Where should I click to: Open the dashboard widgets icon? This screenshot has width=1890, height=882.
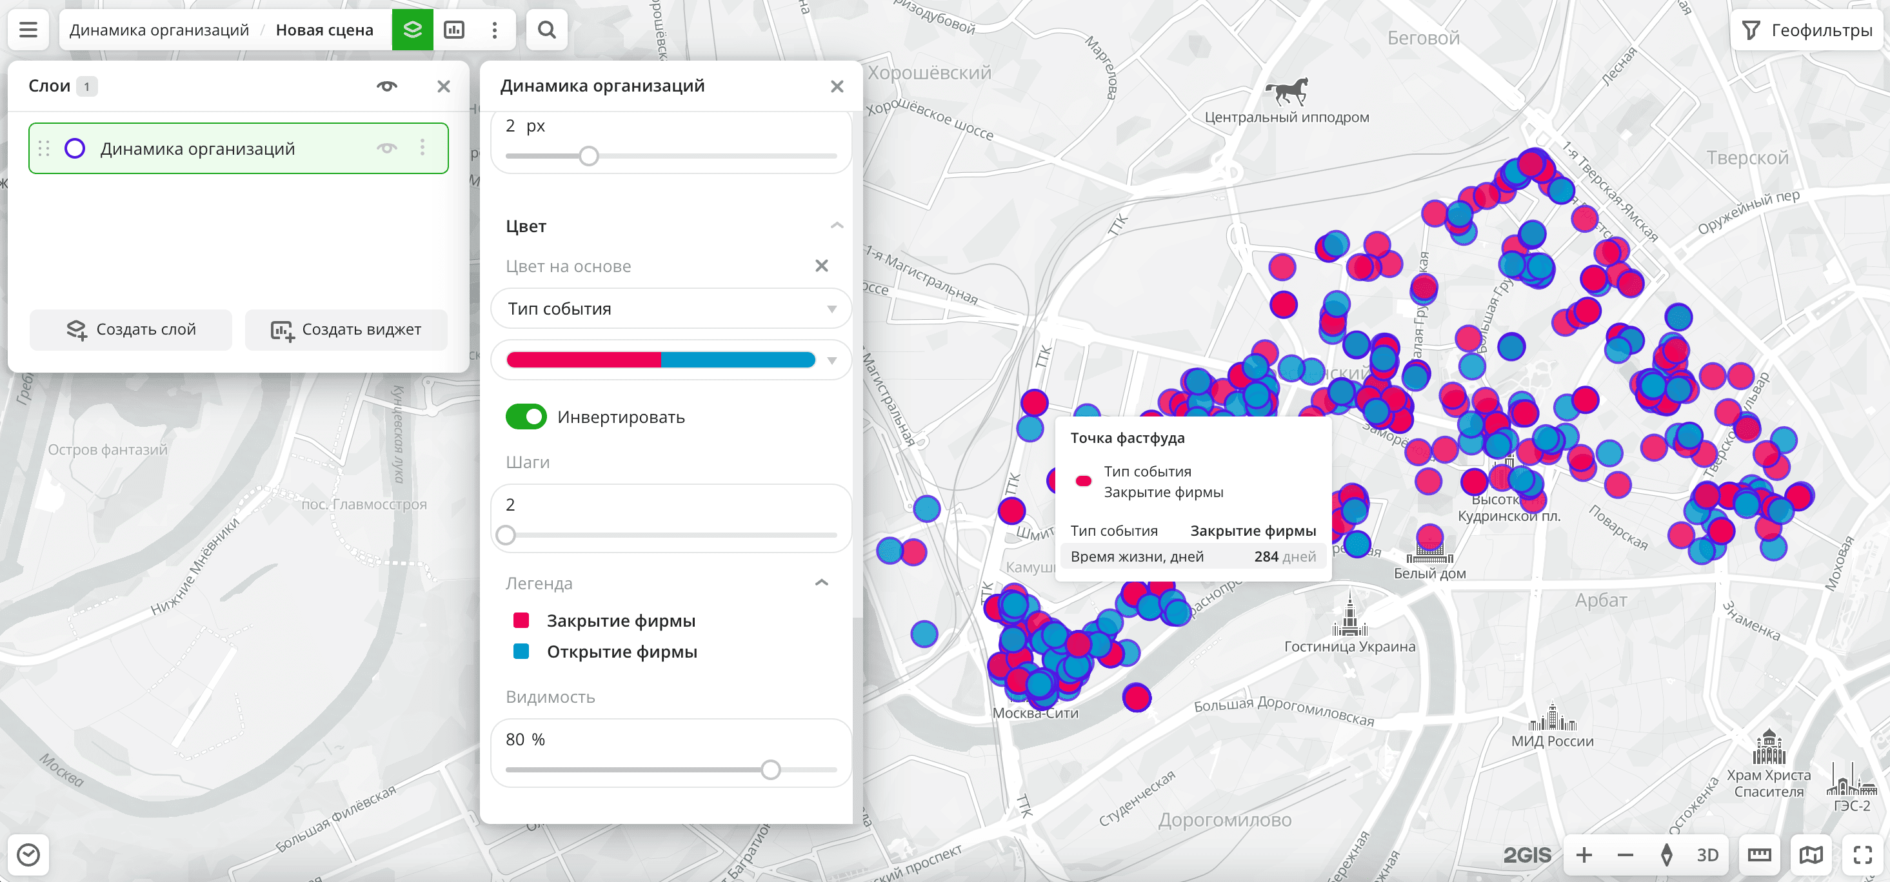(x=454, y=30)
